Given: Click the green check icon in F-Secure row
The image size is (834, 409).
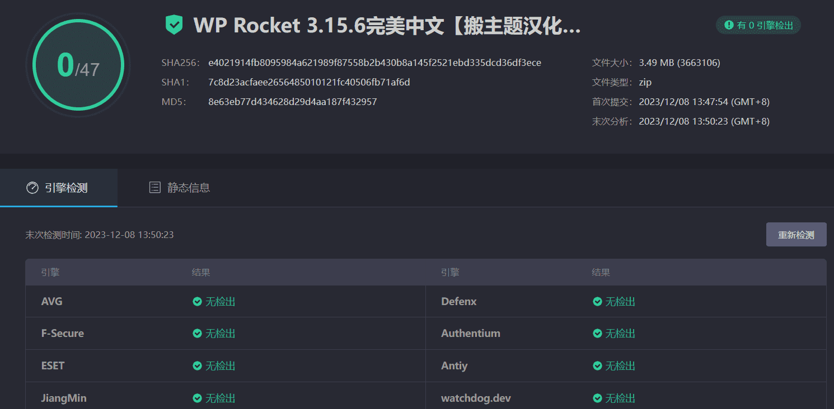Looking at the screenshot, I should click(x=197, y=334).
